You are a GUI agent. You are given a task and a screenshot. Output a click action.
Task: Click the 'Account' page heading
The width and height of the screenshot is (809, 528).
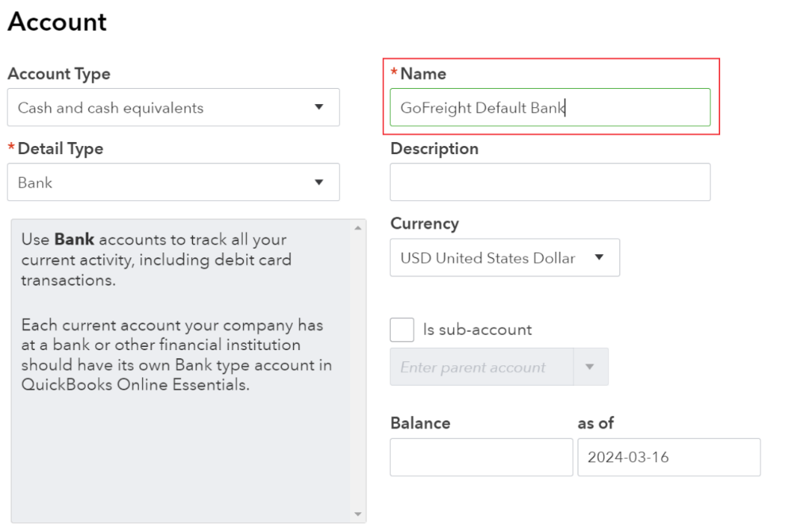coord(57,22)
